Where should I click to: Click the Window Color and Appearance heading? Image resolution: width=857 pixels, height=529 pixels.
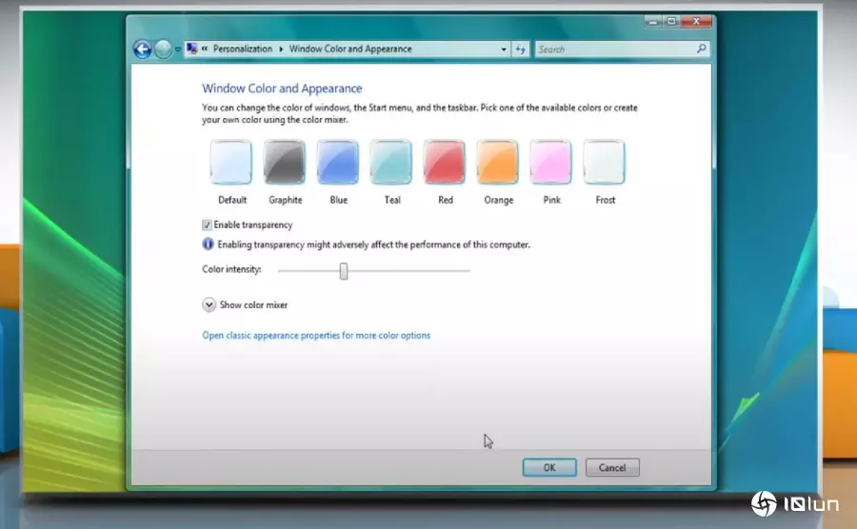282,88
